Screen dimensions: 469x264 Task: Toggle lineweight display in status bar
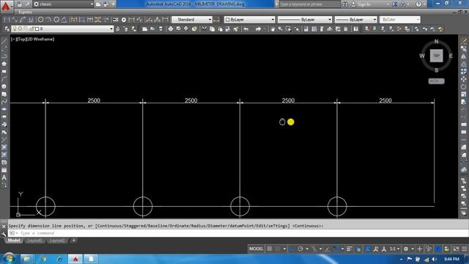pos(350,249)
